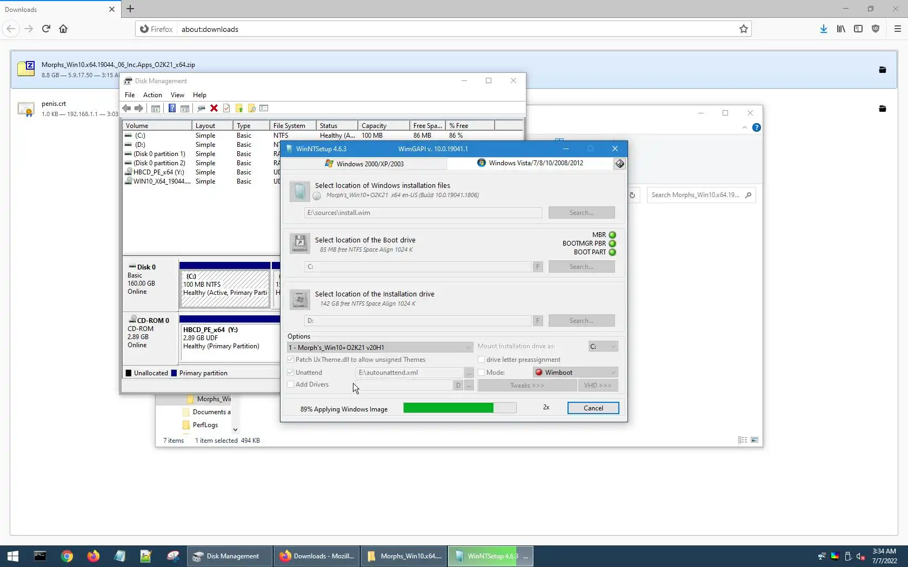Screen dimensions: 908x567
Task: Click the folder search icon in Disk Management toolbar
Action: [252, 109]
